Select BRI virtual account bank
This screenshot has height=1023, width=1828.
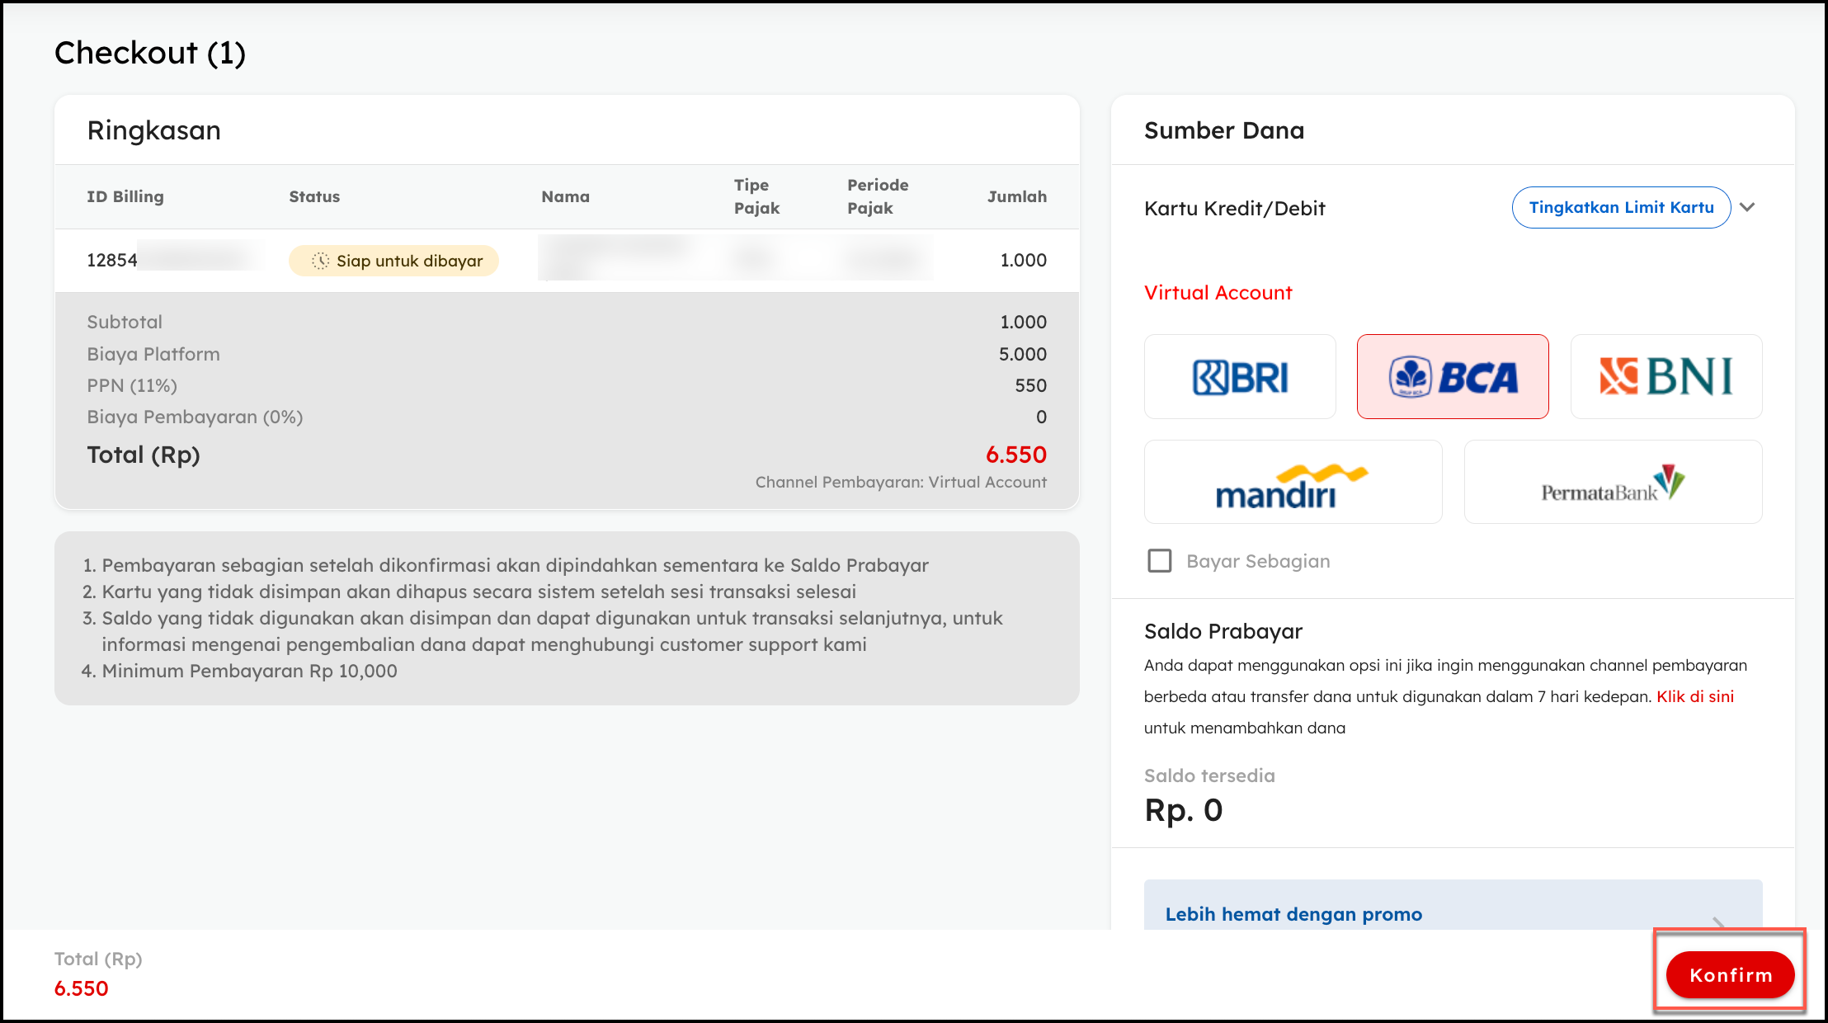pos(1240,377)
